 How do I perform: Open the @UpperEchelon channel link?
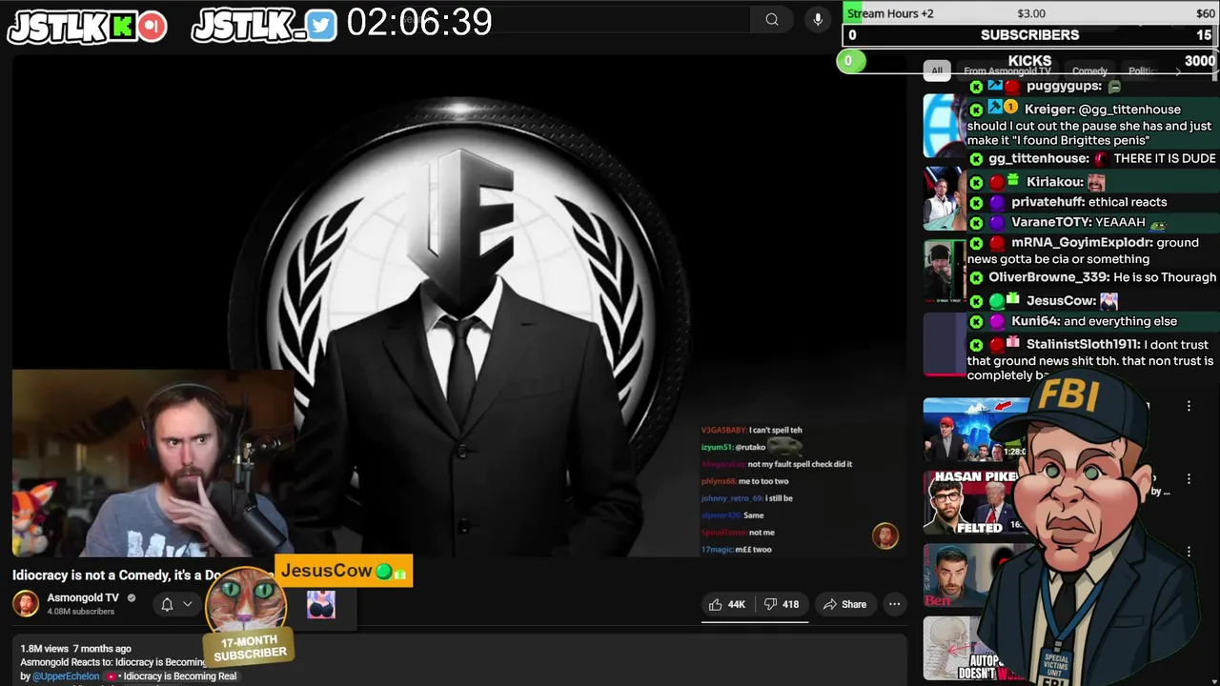point(66,676)
